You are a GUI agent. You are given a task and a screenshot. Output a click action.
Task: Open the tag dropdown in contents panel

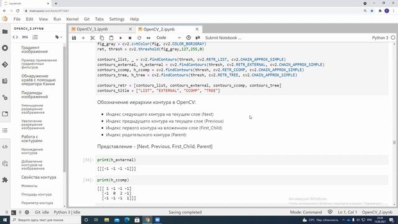pos(58,37)
